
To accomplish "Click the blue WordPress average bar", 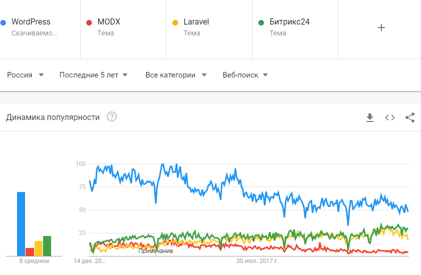I will point(21,224).
